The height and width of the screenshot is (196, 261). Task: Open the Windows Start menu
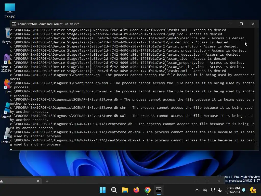pos(102,190)
